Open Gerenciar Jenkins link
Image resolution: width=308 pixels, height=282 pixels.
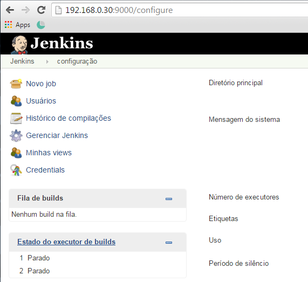[57, 135]
